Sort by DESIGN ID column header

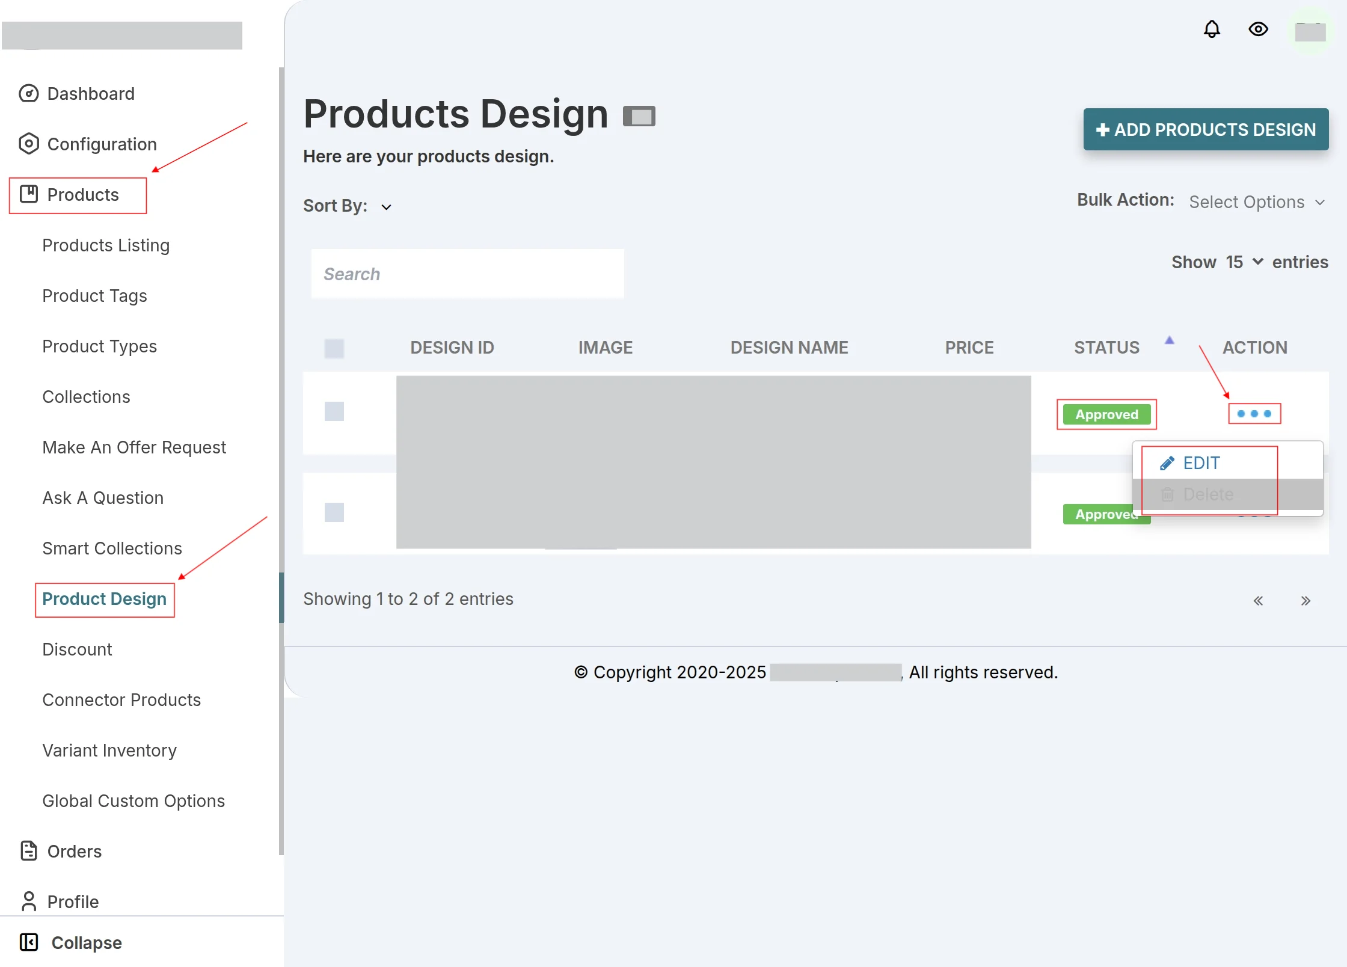point(452,348)
